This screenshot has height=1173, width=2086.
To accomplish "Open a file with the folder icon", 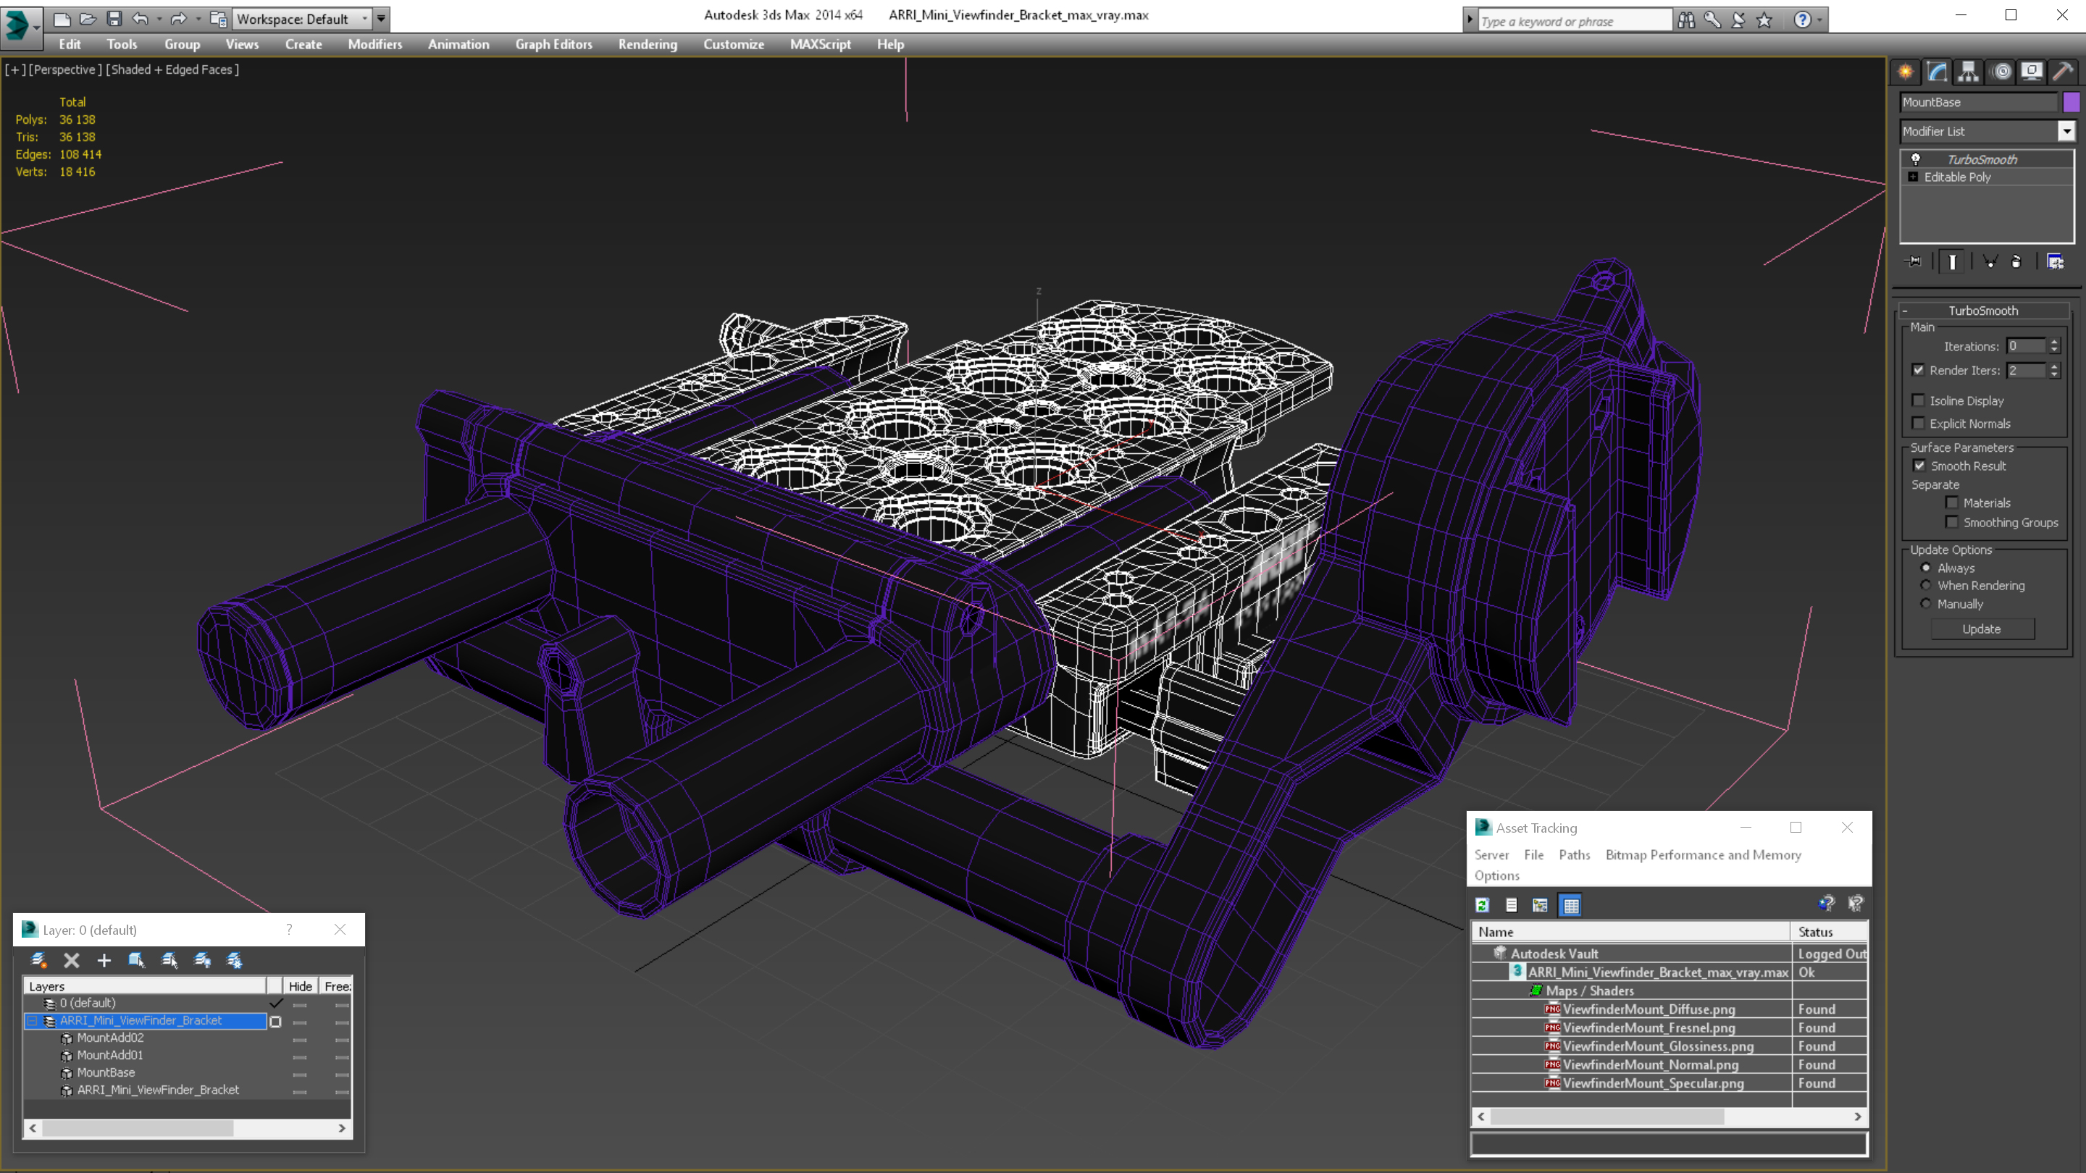I will click(88, 19).
